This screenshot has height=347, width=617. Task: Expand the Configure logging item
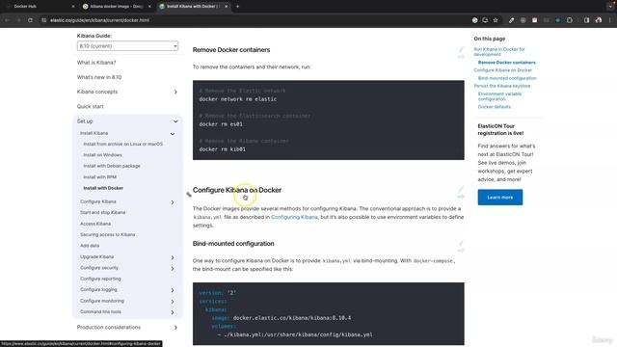(x=173, y=290)
